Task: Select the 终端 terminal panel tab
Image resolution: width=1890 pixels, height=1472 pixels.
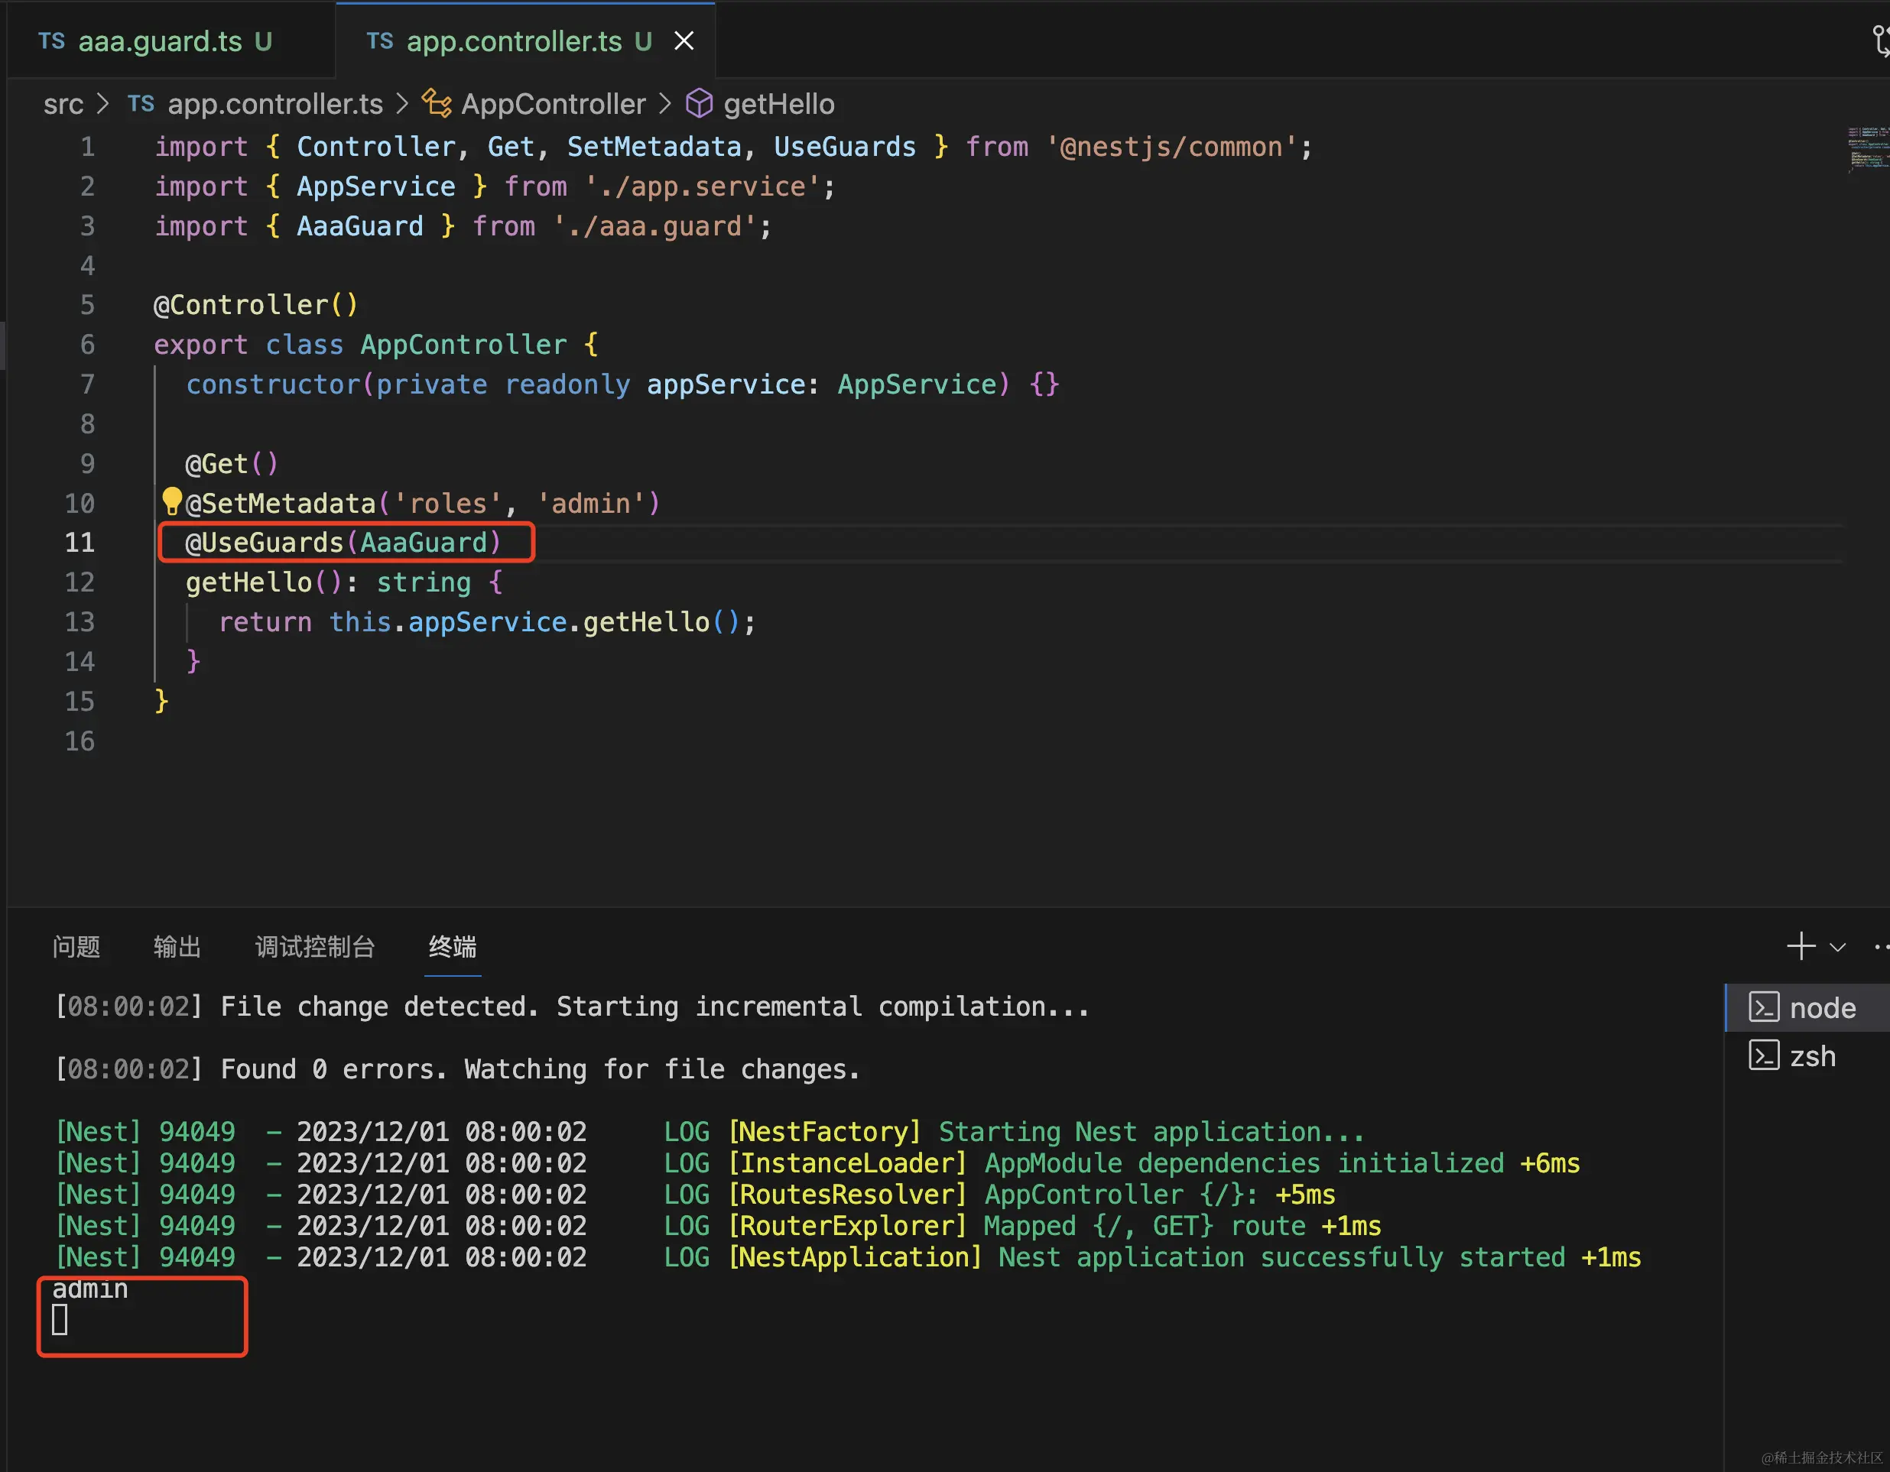Action: (x=453, y=946)
